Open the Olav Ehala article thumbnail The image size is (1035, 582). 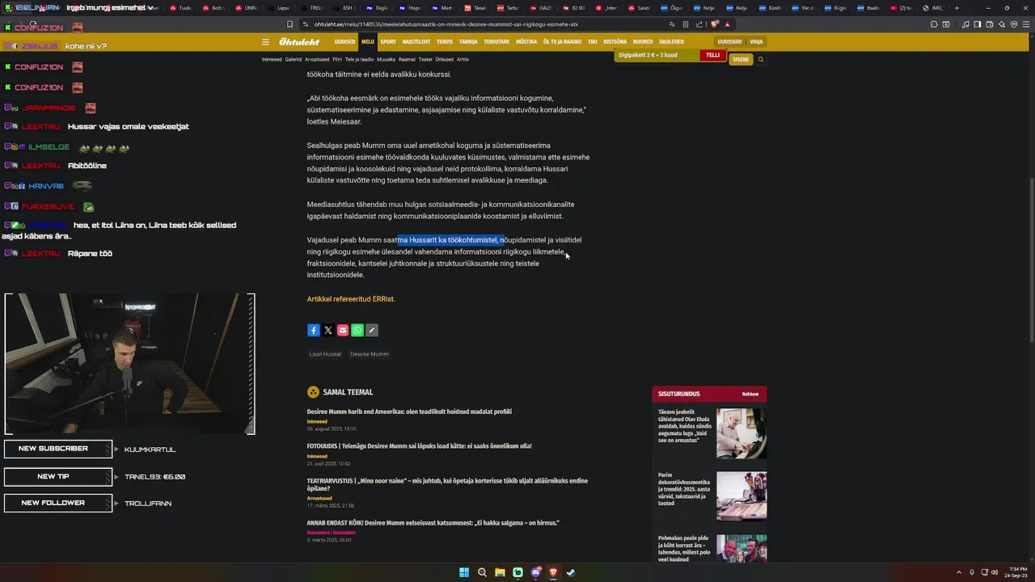point(741,433)
